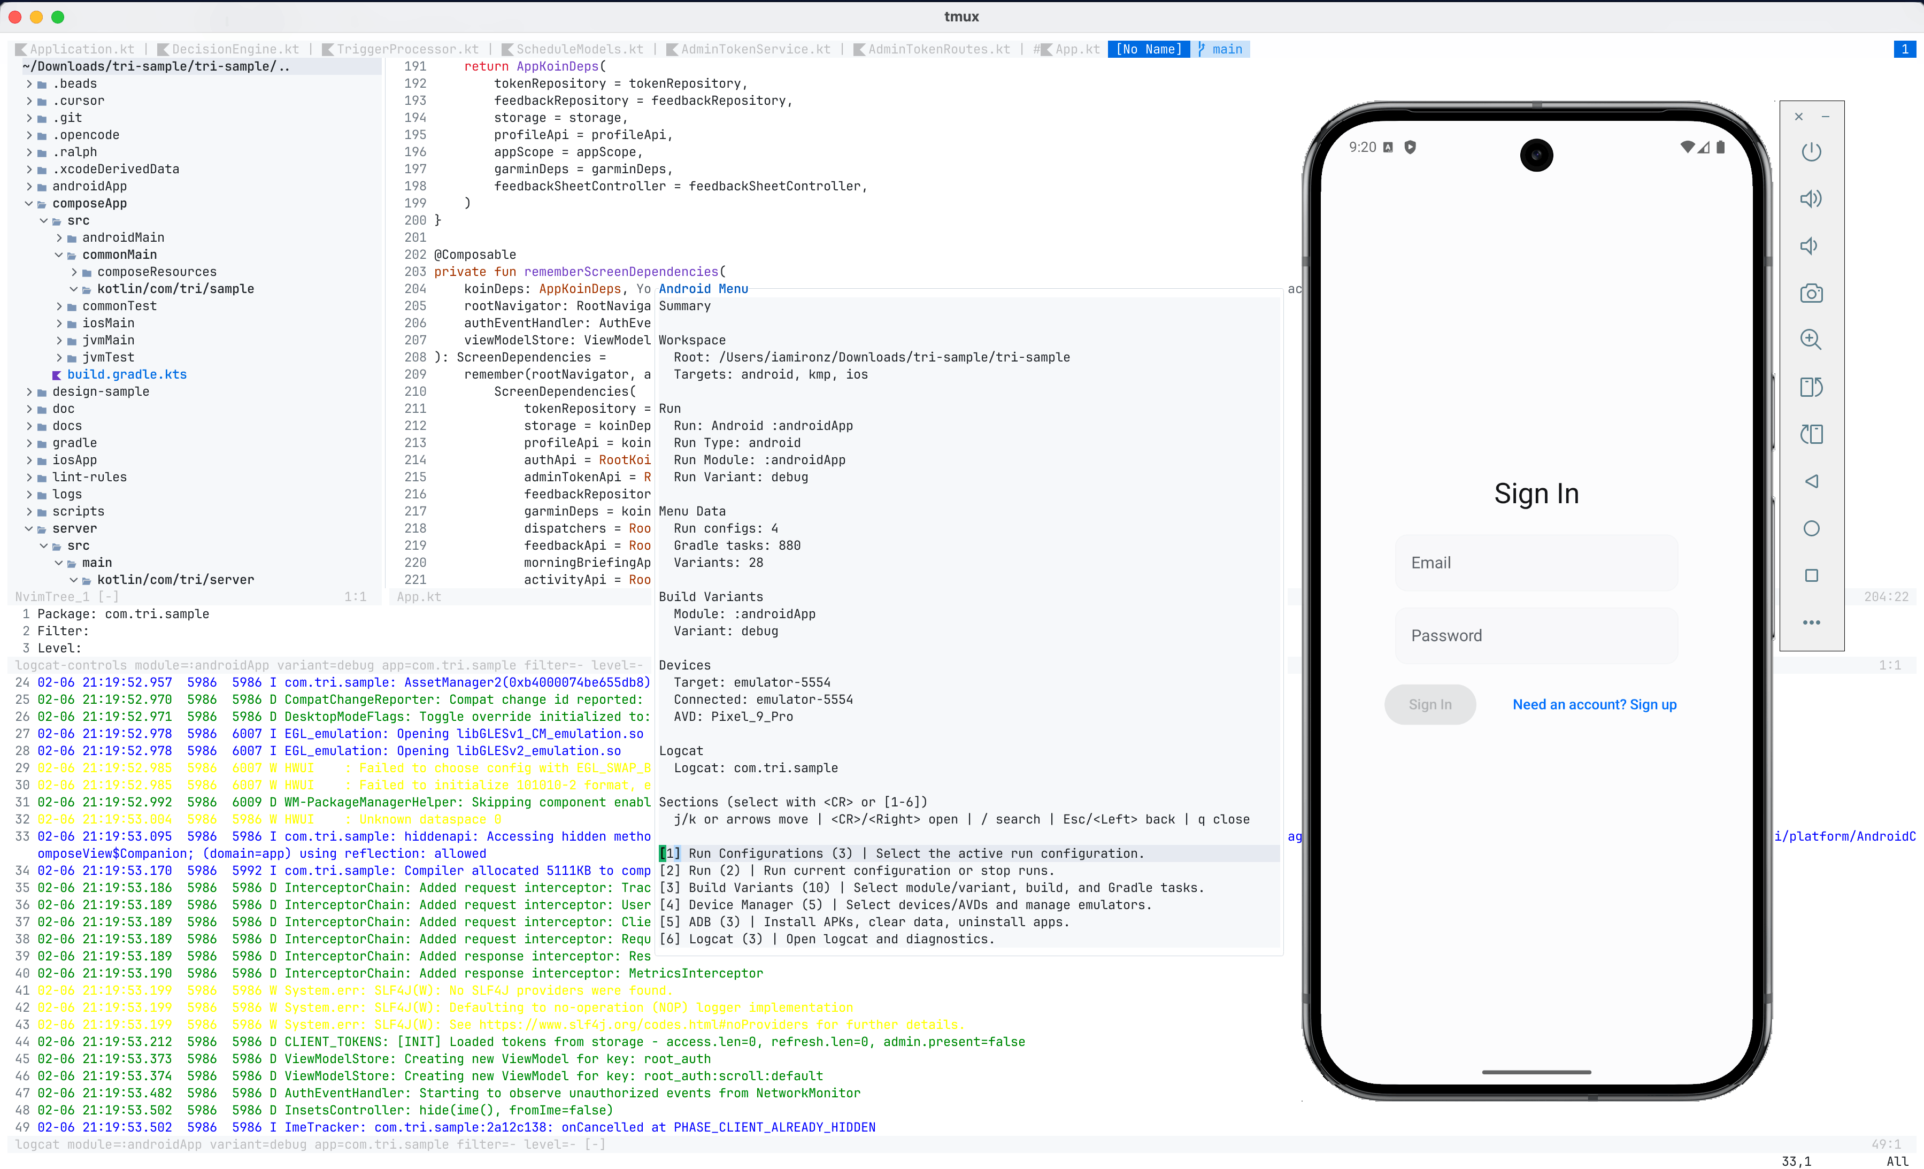Click the emulator zoom magnifier icon
Image resolution: width=1924 pixels, height=1169 pixels.
click(1811, 340)
